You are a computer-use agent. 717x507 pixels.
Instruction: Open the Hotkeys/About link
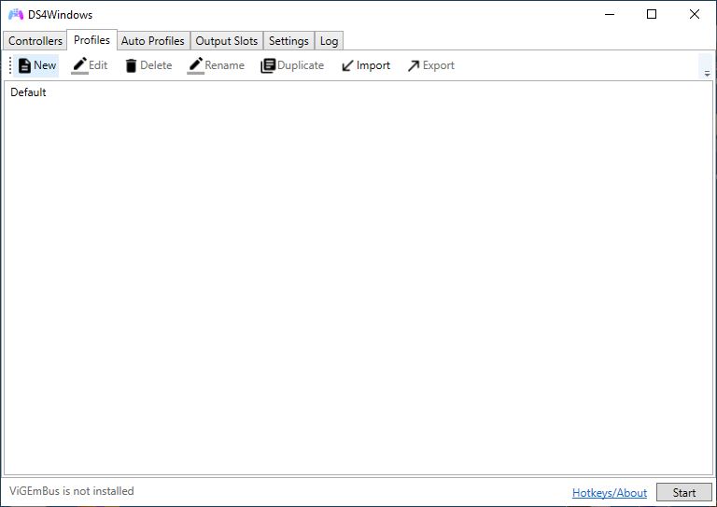pyautogui.click(x=609, y=492)
